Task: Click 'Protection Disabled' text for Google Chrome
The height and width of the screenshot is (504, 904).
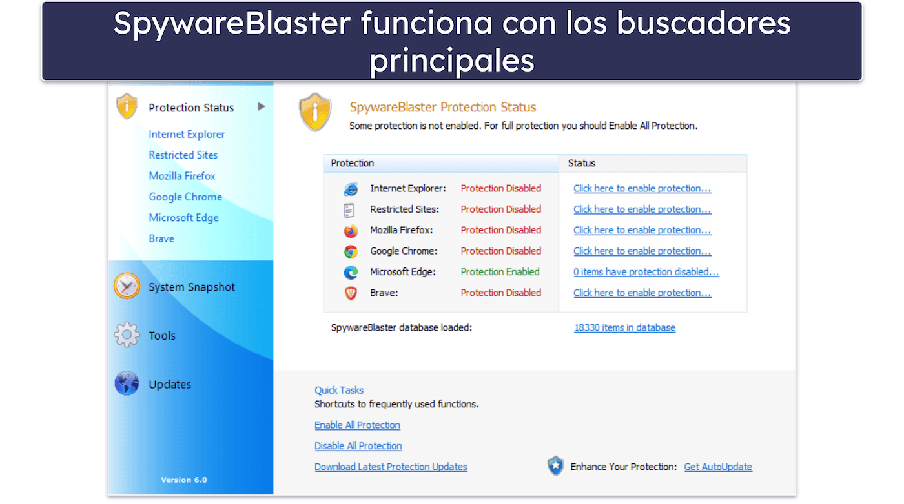Action: (x=501, y=251)
